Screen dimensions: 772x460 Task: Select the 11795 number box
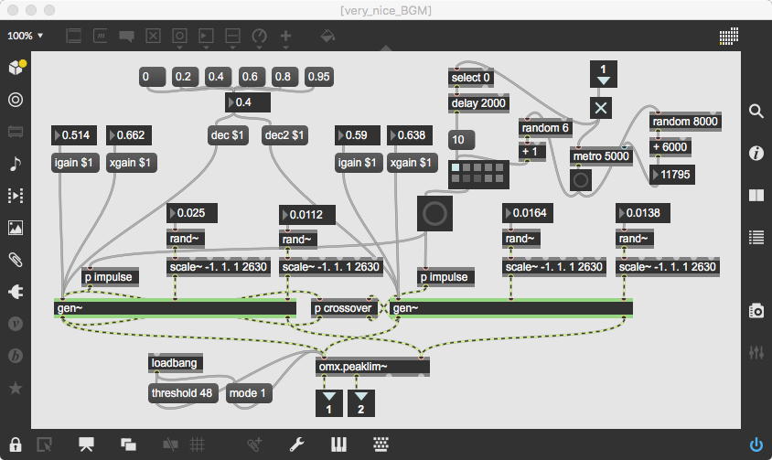[672, 175]
